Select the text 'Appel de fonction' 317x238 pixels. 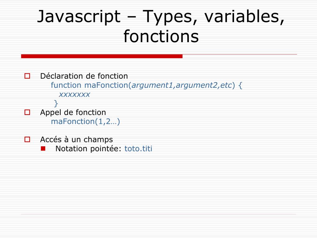(x=73, y=112)
